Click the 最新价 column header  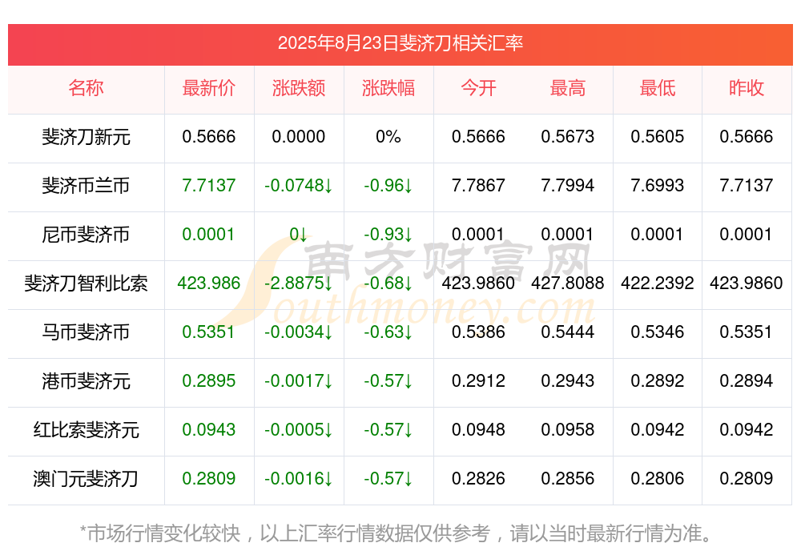208,88
